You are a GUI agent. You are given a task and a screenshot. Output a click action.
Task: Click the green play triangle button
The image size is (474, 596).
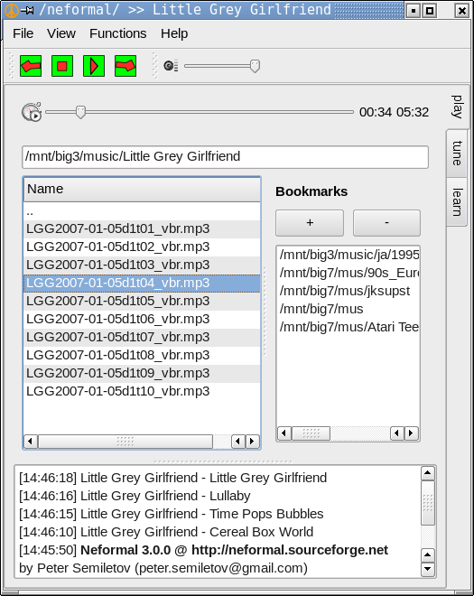click(x=94, y=66)
